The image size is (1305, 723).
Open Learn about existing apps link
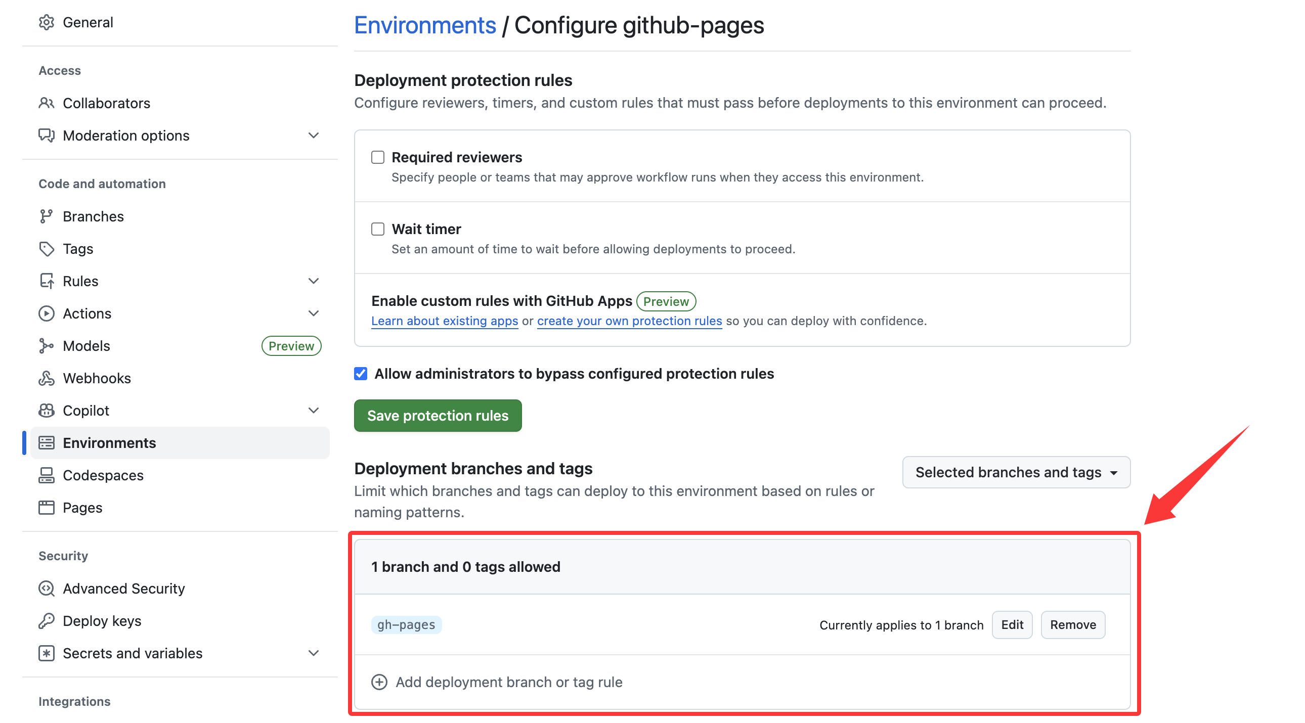(445, 322)
